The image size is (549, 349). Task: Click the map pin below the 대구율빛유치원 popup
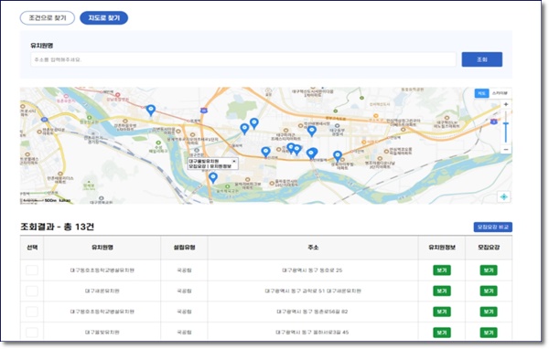point(213,178)
